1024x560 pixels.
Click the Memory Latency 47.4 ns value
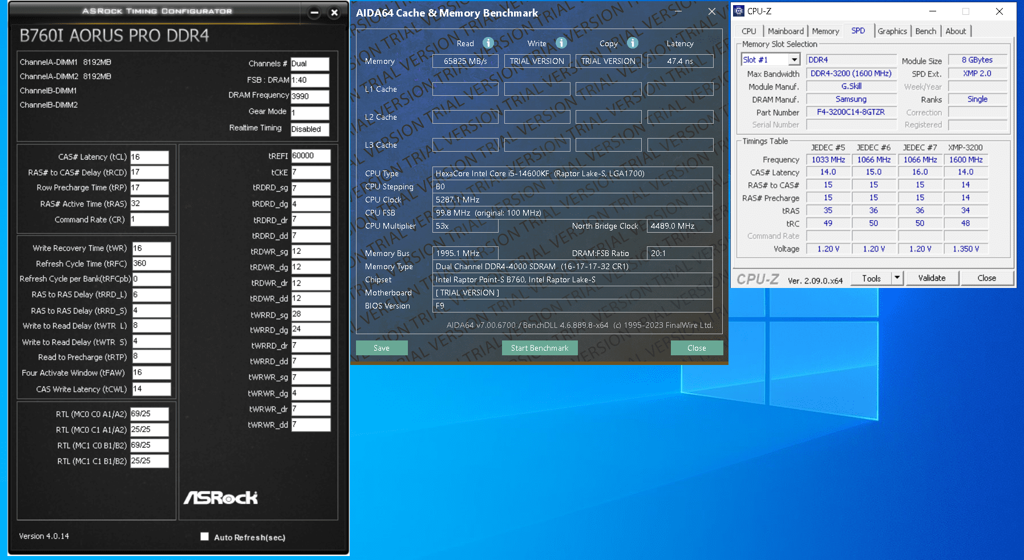point(680,61)
